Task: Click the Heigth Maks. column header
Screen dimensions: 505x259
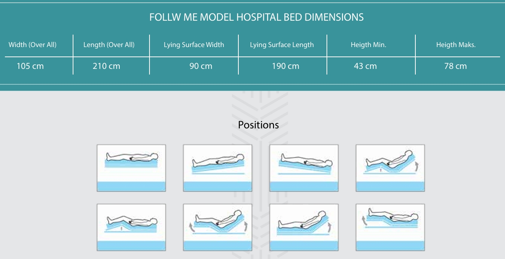Action: click(x=456, y=45)
